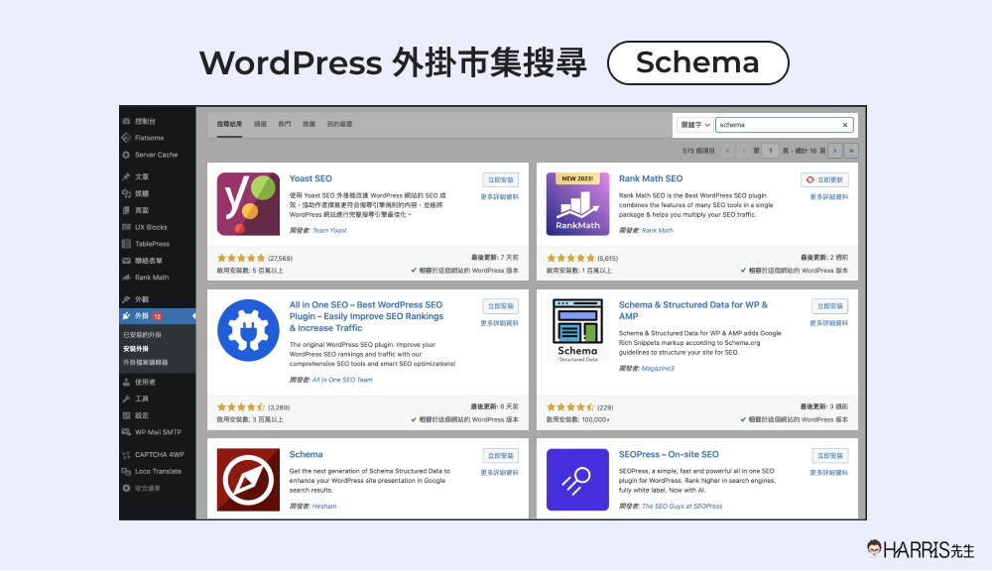Open Hesham developer link
This screenshot has height=571, width=992.
pos(324,507)
